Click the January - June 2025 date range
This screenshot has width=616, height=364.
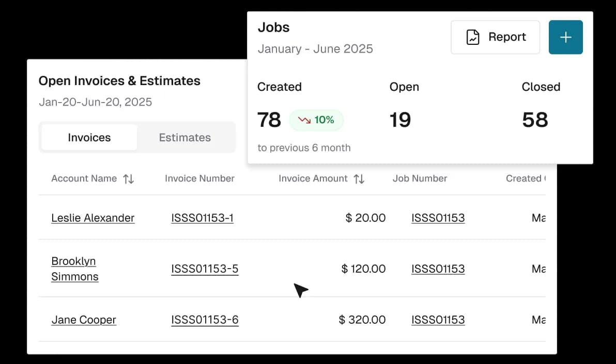click(x=315, y=48)
